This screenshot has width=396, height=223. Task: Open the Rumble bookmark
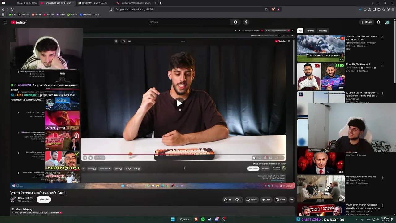pyautogui.click(x=72, y=15)
